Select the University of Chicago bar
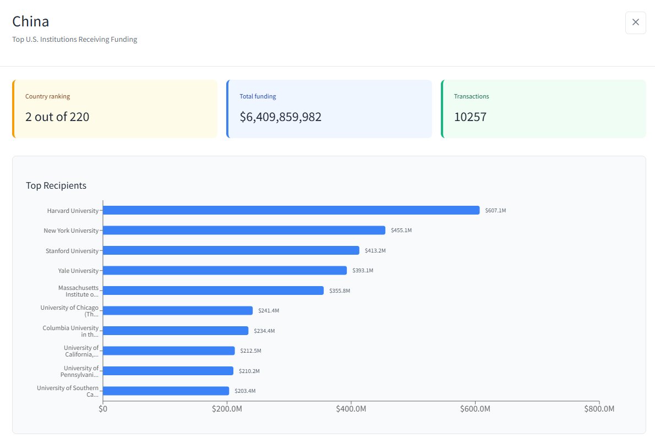The width and height of the screenshot is (655, 444). click(x=177, y=310)
